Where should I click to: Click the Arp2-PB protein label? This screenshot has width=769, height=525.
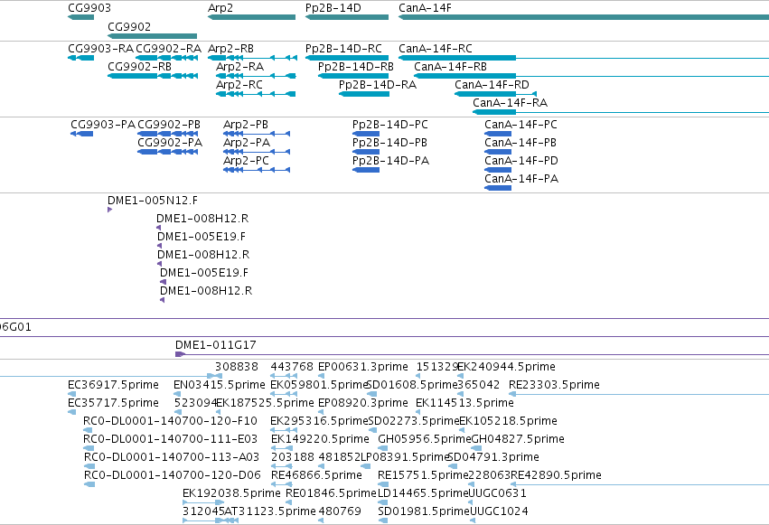click(x=246, y=125)
